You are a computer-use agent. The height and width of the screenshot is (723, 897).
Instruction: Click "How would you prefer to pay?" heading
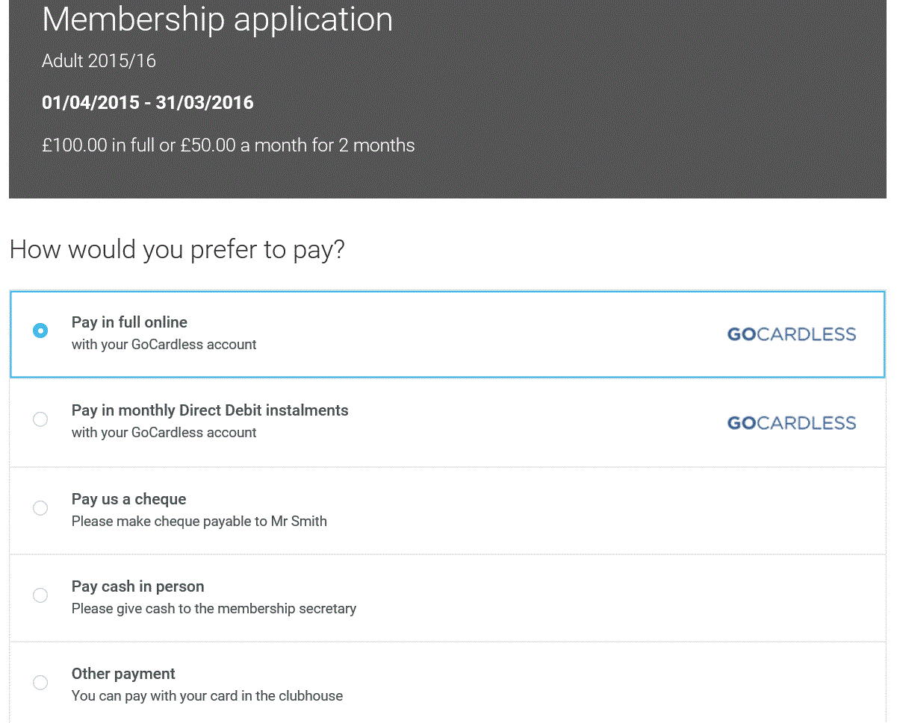tap(177, 250)
